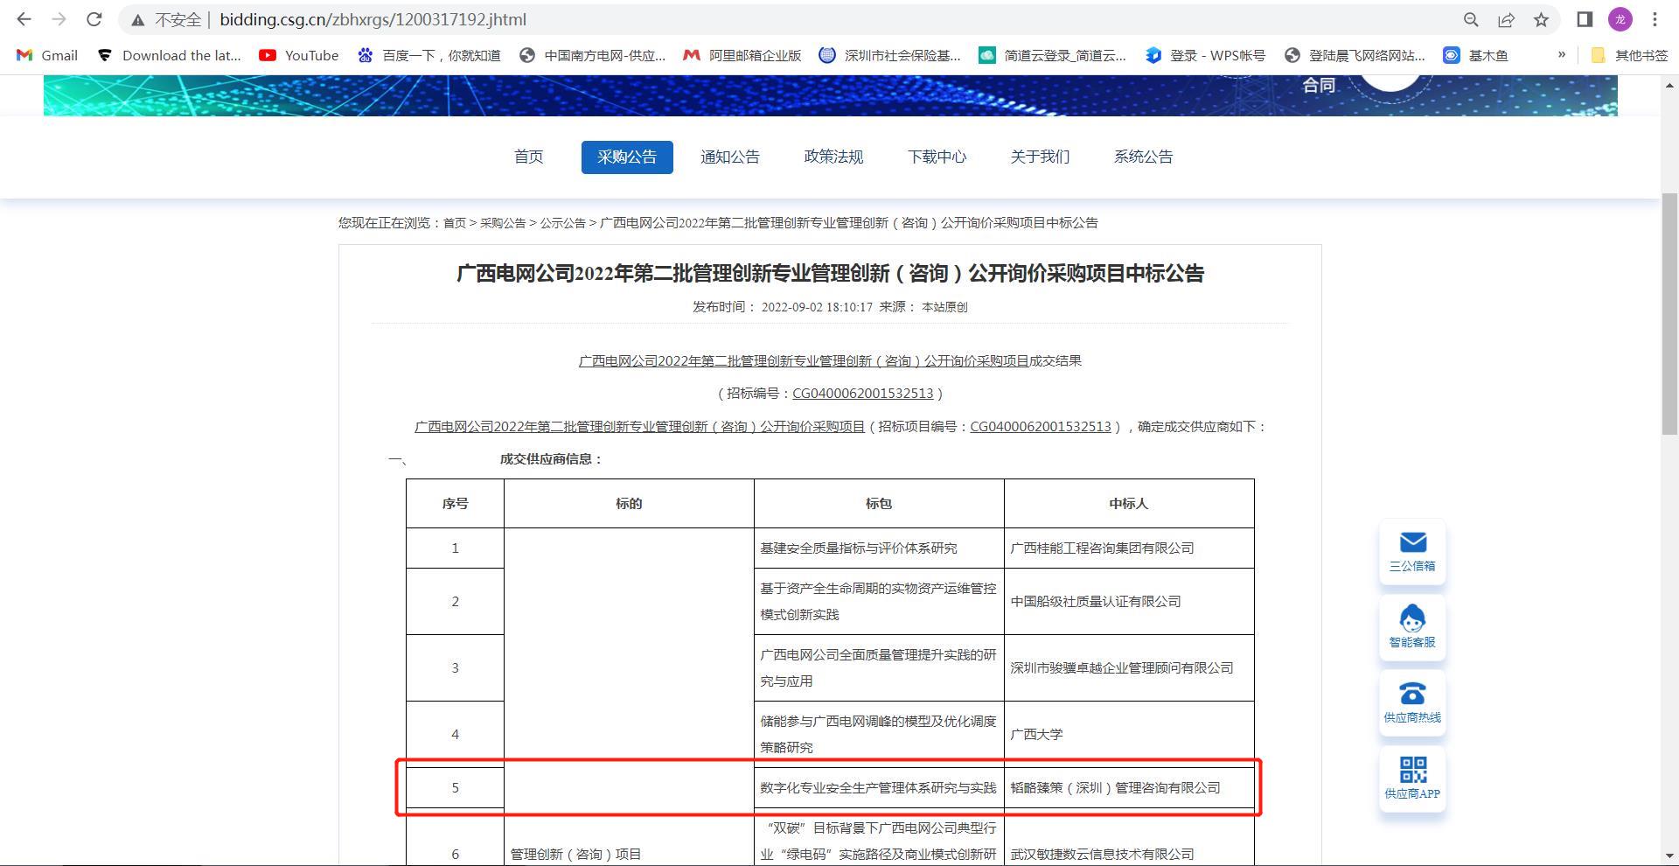
Task: Bookmark this page with the star icon
Action: coord(1541,19)
